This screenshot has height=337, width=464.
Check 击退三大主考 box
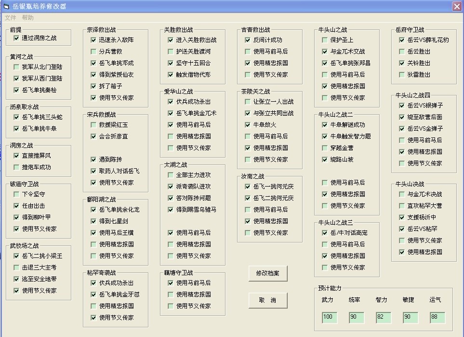pos(16,268)
